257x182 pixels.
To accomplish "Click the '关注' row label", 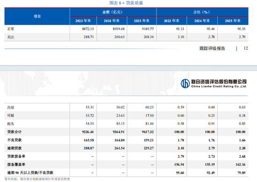I will tap(11, 37).
